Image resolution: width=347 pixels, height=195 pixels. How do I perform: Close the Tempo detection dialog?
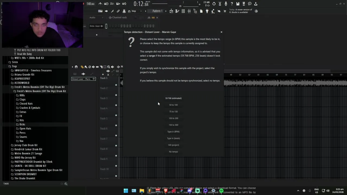[221, 32]
